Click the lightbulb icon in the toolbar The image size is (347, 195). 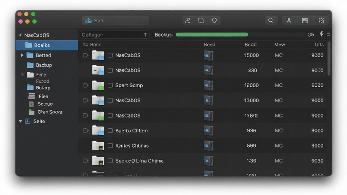(x=214, y=21)
